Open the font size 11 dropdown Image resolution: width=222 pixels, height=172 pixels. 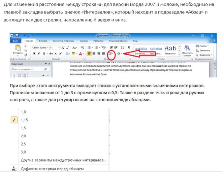point(59,48)
